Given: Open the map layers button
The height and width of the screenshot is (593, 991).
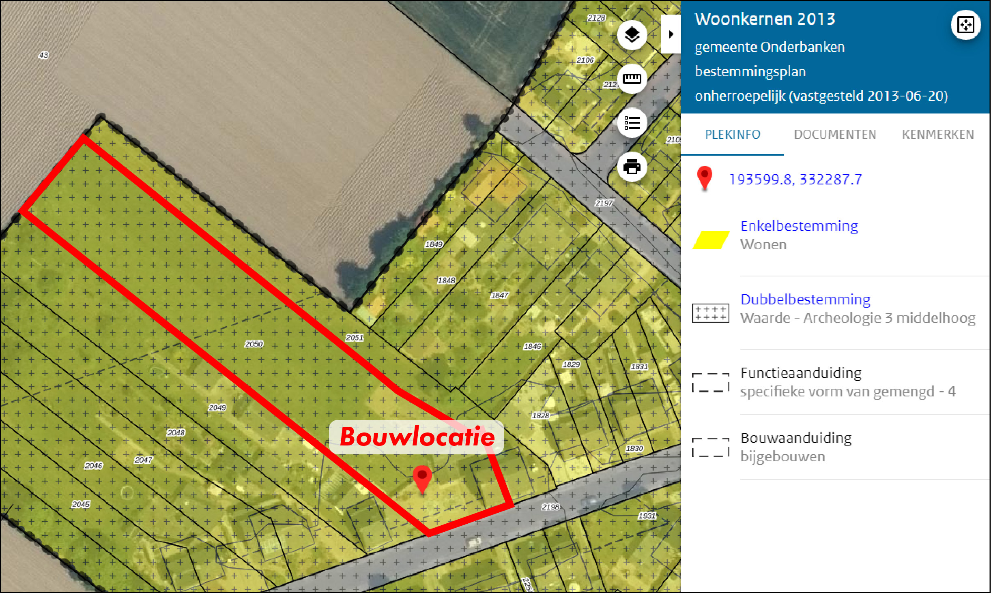Looking at the screenshot, I should pos(632,35).
